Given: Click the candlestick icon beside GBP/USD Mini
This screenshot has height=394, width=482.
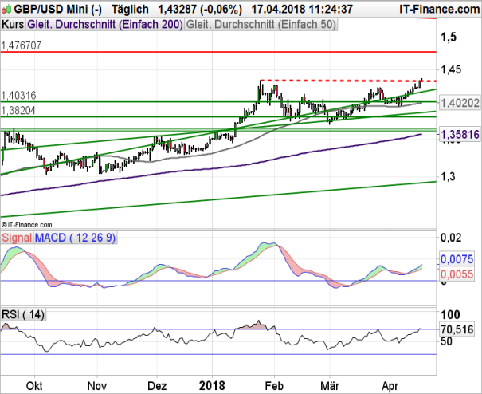Looking at the screenshot, I should [x=6, y=10].
